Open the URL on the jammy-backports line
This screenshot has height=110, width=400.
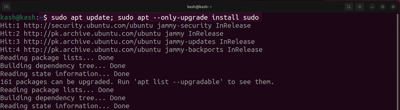coord(92,50)
